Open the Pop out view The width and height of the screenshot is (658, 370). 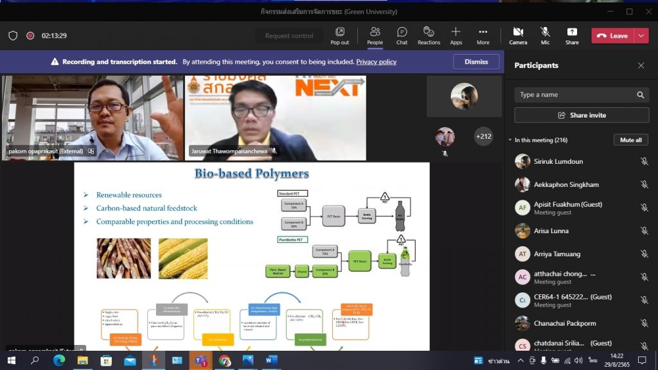(x=339, y=35)
